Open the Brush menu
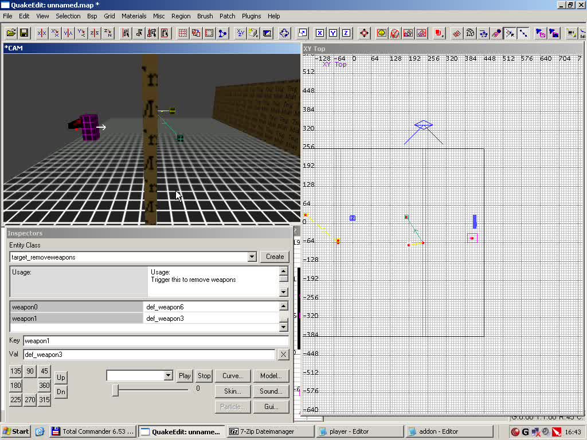Image resolution: width=587 pixels, height=440 pixels. (205, 16)
